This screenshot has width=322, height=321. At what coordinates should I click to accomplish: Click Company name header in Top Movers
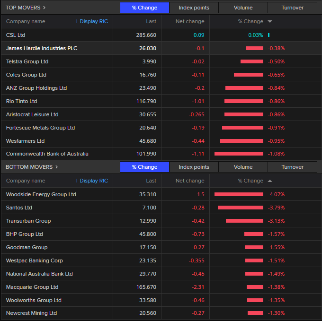point(26,21)
